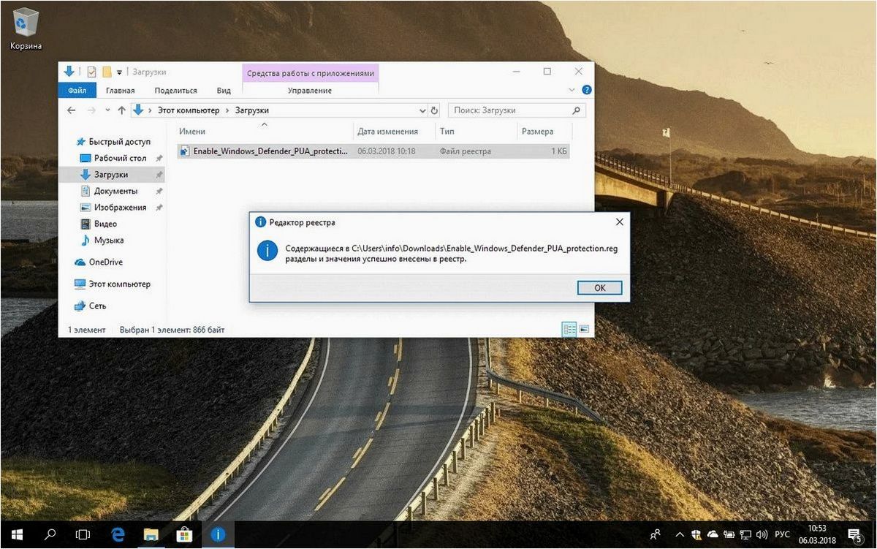Switch the РУС input language
Image resolution: width=877 pixels, height=549 pixels.
pos(783,534)
